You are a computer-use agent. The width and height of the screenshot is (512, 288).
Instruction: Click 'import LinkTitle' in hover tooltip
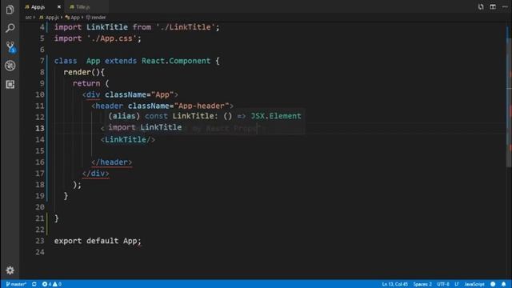[x=145, y=127]
